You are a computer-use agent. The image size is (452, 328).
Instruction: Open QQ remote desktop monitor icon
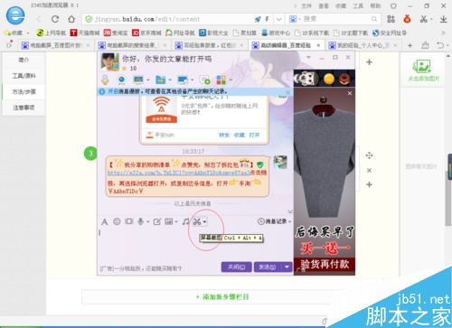(x=183, y=80)
